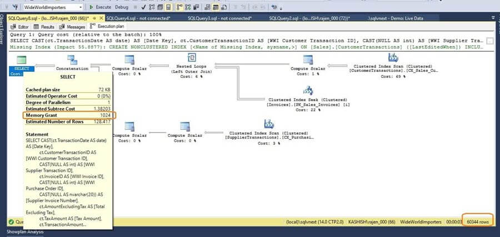Click Specify Values for Template Parameters icon
Screen dimensions: 500x237
274,7
